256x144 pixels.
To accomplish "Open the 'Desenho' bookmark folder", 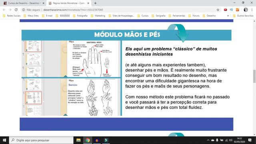I will click(x=209, y=16).
